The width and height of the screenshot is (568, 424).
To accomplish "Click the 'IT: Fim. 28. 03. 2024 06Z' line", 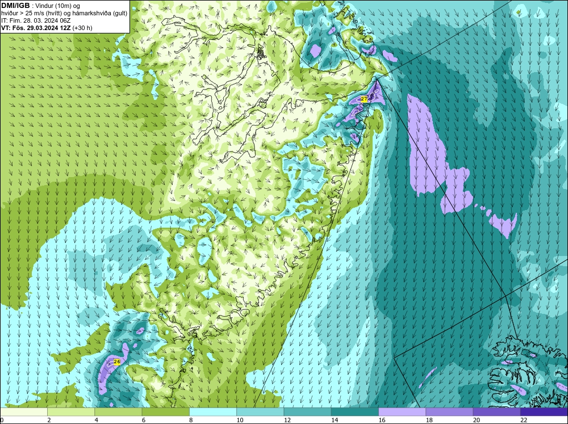I will point(36,20).
